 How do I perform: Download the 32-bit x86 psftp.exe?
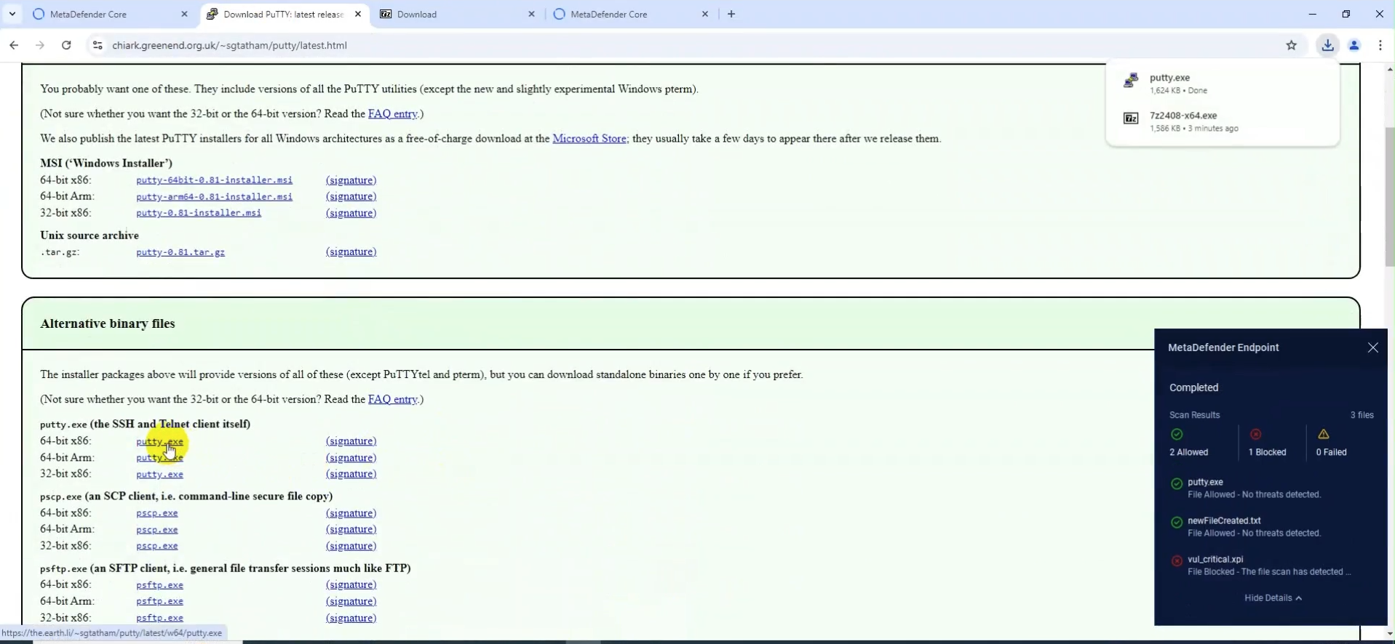[159, 618]
